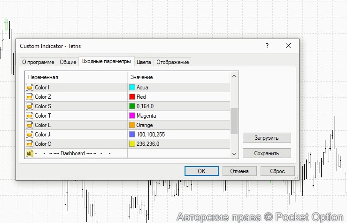The width and height of the screenshot is (347, 223).
Task: Select the Aqua color swatch
Action: coord(132,88)
